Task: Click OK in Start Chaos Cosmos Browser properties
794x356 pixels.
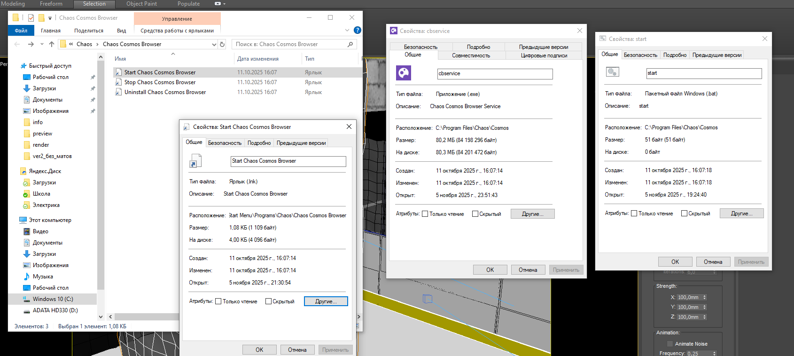Action: 259,350
